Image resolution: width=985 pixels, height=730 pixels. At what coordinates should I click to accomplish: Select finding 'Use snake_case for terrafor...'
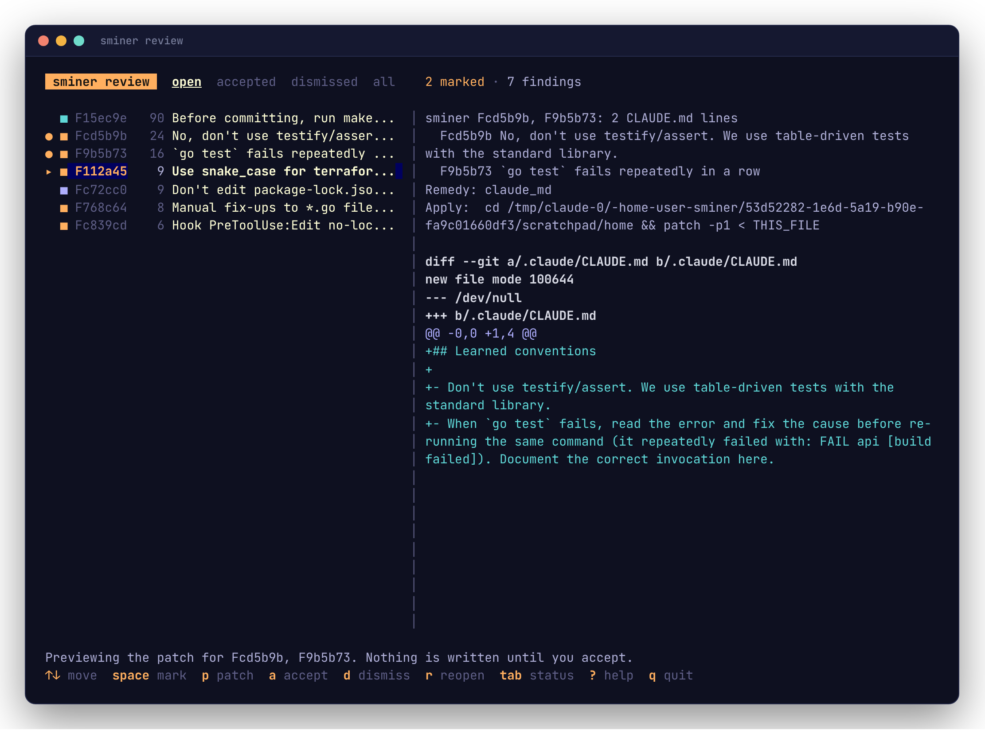283,171
